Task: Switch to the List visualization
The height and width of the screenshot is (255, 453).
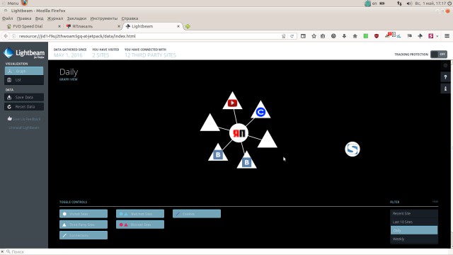Action: pyautogui.click(x=24, y=80)
